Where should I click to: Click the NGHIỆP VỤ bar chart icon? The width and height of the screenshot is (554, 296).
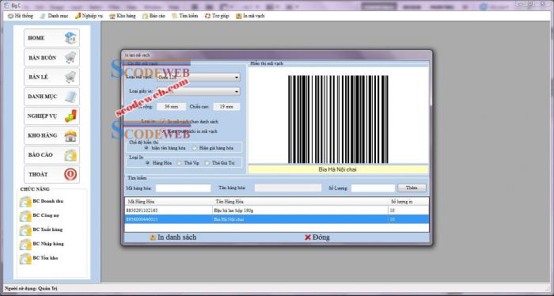(70, 116)
